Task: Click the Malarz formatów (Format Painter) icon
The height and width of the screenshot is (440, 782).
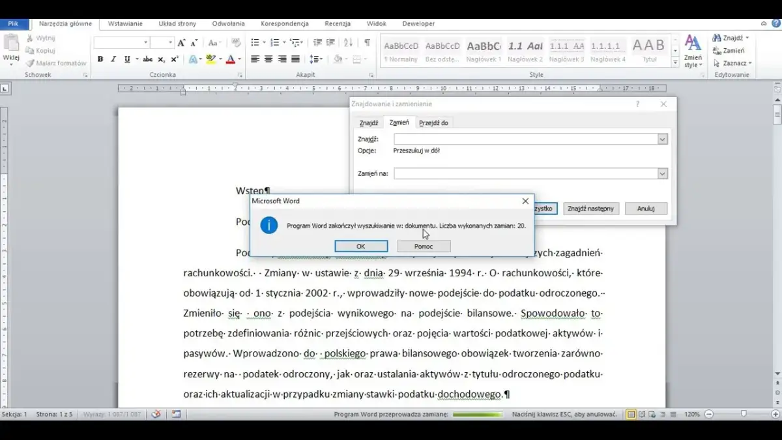Action: 29,63
